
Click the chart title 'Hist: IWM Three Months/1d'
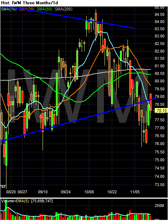coord(29,3)
